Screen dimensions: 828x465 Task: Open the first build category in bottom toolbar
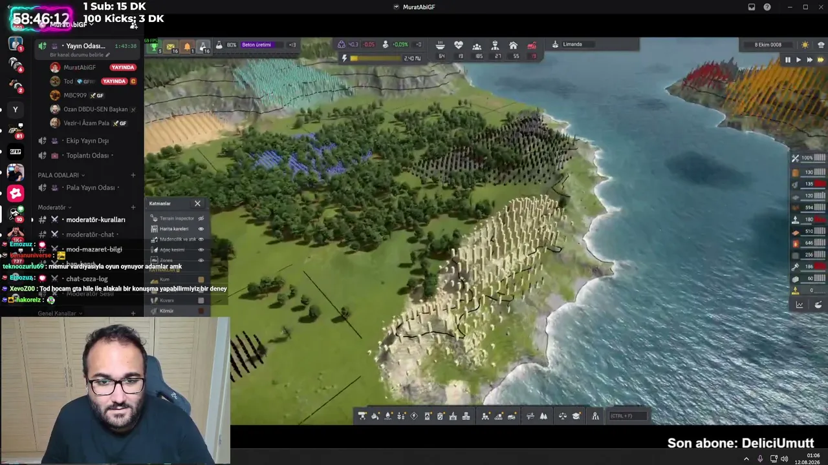click(362, 416)
